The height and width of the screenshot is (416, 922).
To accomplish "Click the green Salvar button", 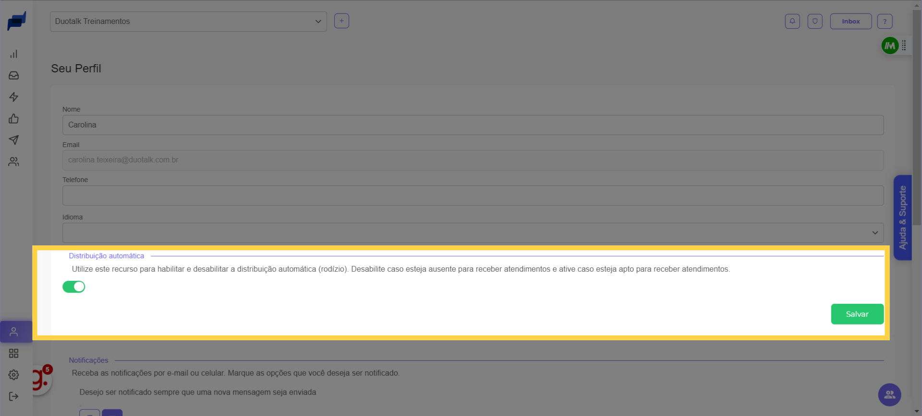I will [x=857, y=314].
